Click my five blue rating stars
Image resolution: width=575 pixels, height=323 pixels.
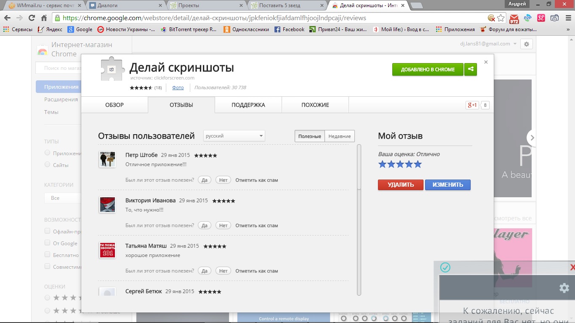400,164
